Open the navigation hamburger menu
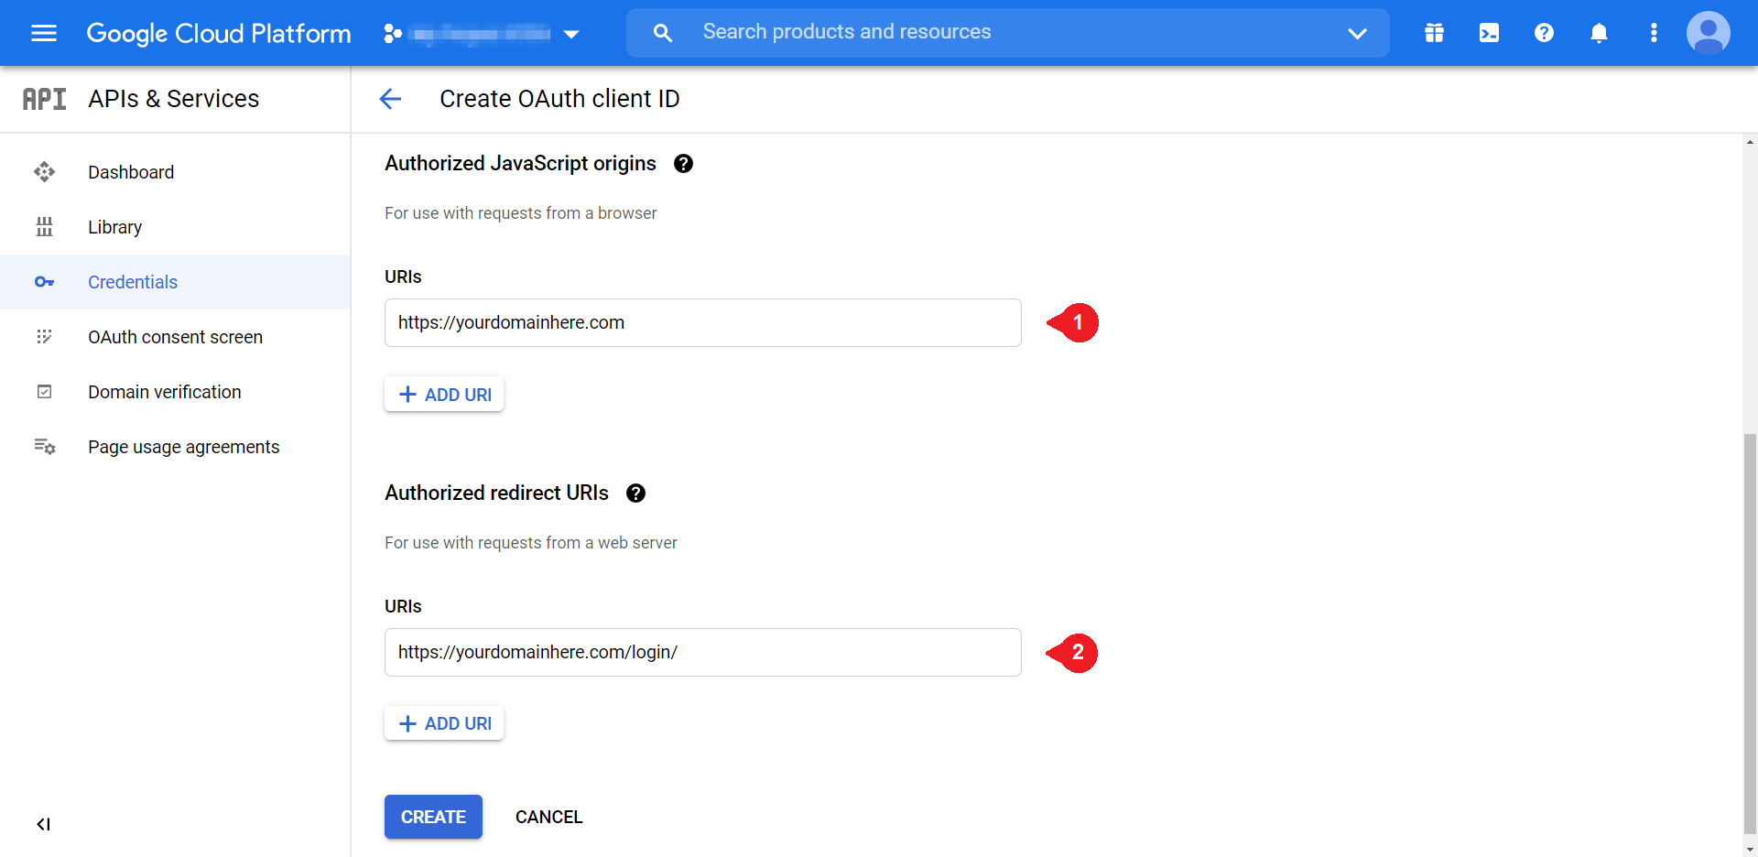Screen dimensions: 1758x857 tap(43, 33)
